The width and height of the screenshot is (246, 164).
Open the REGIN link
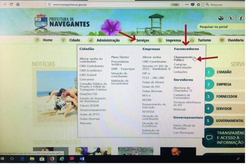coord(147,100)
